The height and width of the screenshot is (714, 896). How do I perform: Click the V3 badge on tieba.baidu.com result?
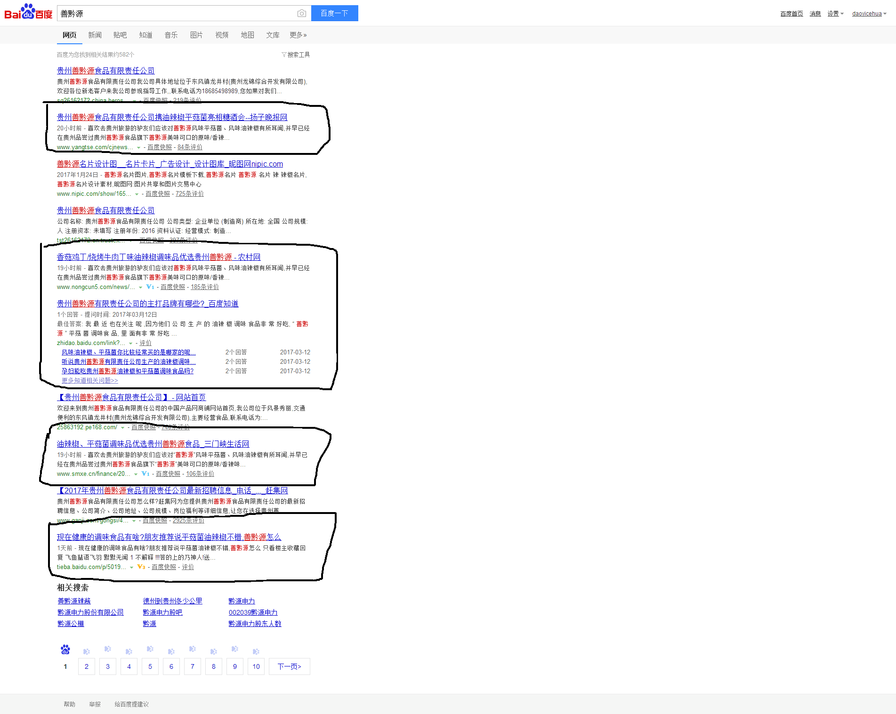[141, 567]
